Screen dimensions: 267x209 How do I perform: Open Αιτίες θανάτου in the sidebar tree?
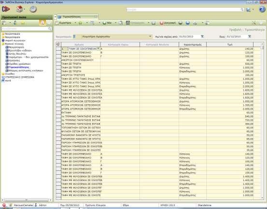pyautogui.click(x=17, y=54)
